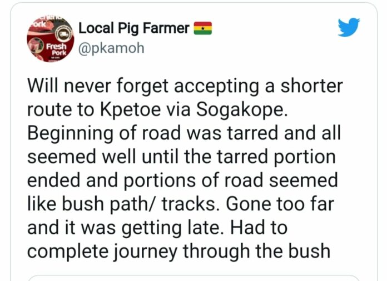
Task: Click the line "complete journey through the bush"
Action: pyautogui.click(x=178, y=250)
